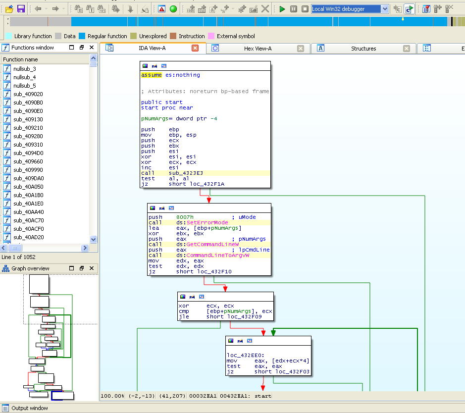Screen dimensions: 465x413
Task: Open the Local Win32 debugger dropdown
Action: pyautogui.click(x=385, y=9)
